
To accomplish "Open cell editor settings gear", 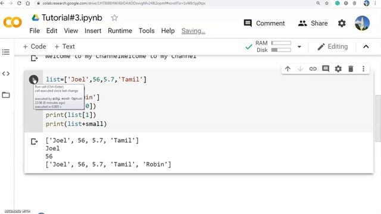I will click(338, 69).
